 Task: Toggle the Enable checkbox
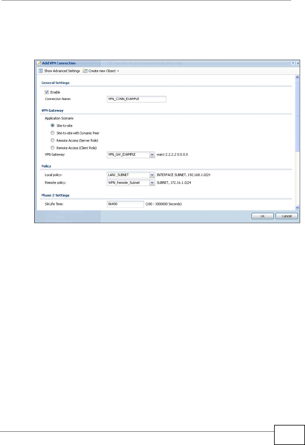tap(47, 92)
